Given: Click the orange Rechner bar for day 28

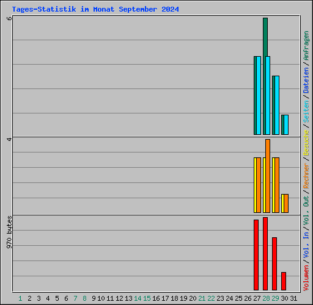Looking at the screenshot, I should [x=268, y=176].
